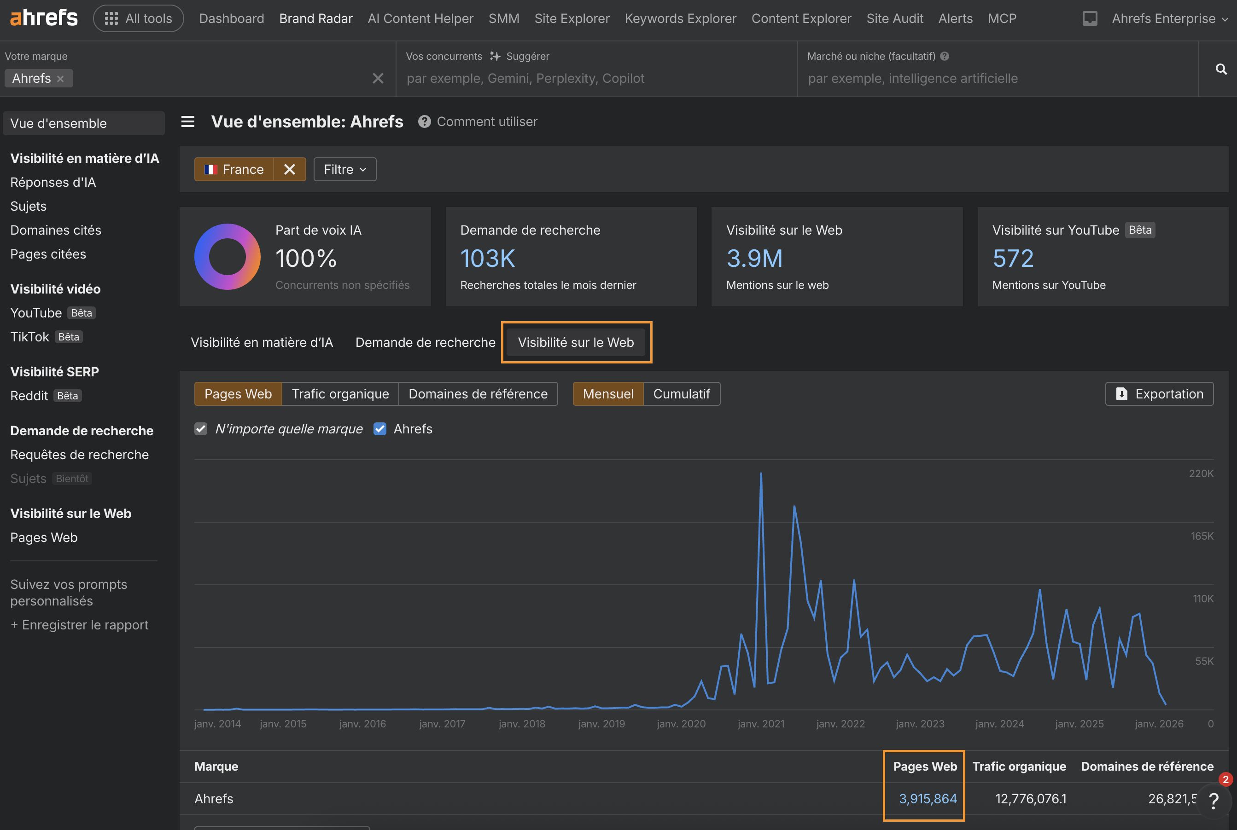Click the help icon next to Marché ou niche
Screen dimensions: 1237x830
tap(945, 56)
